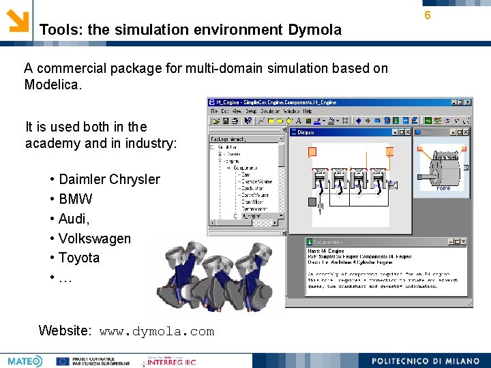Click the gray square component in Diagram

coord(312,202)
